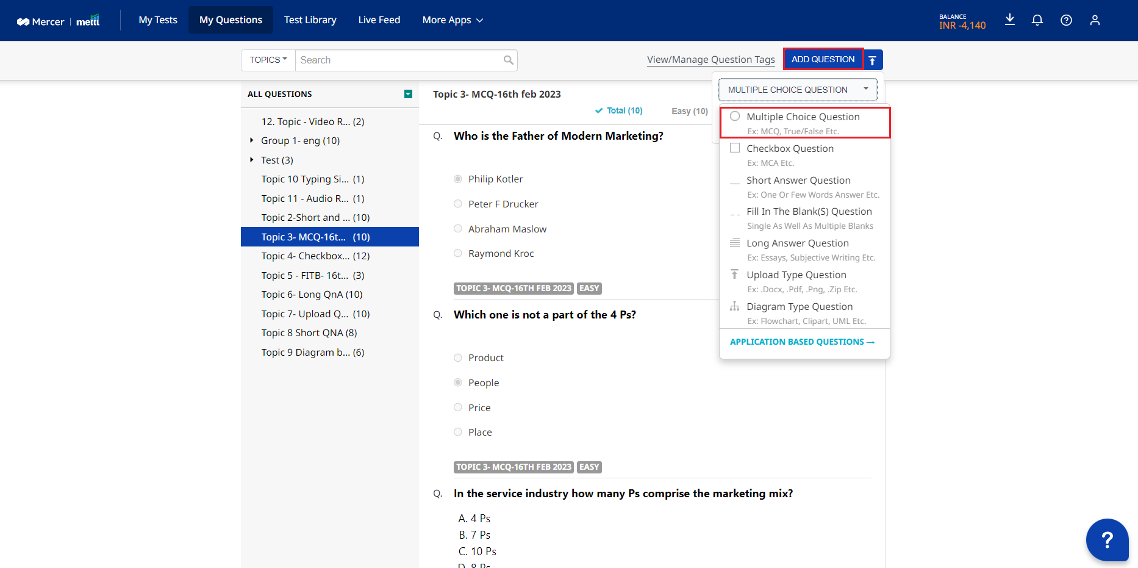Toggle the All Questions collapse icon

(x=408, y=94)
